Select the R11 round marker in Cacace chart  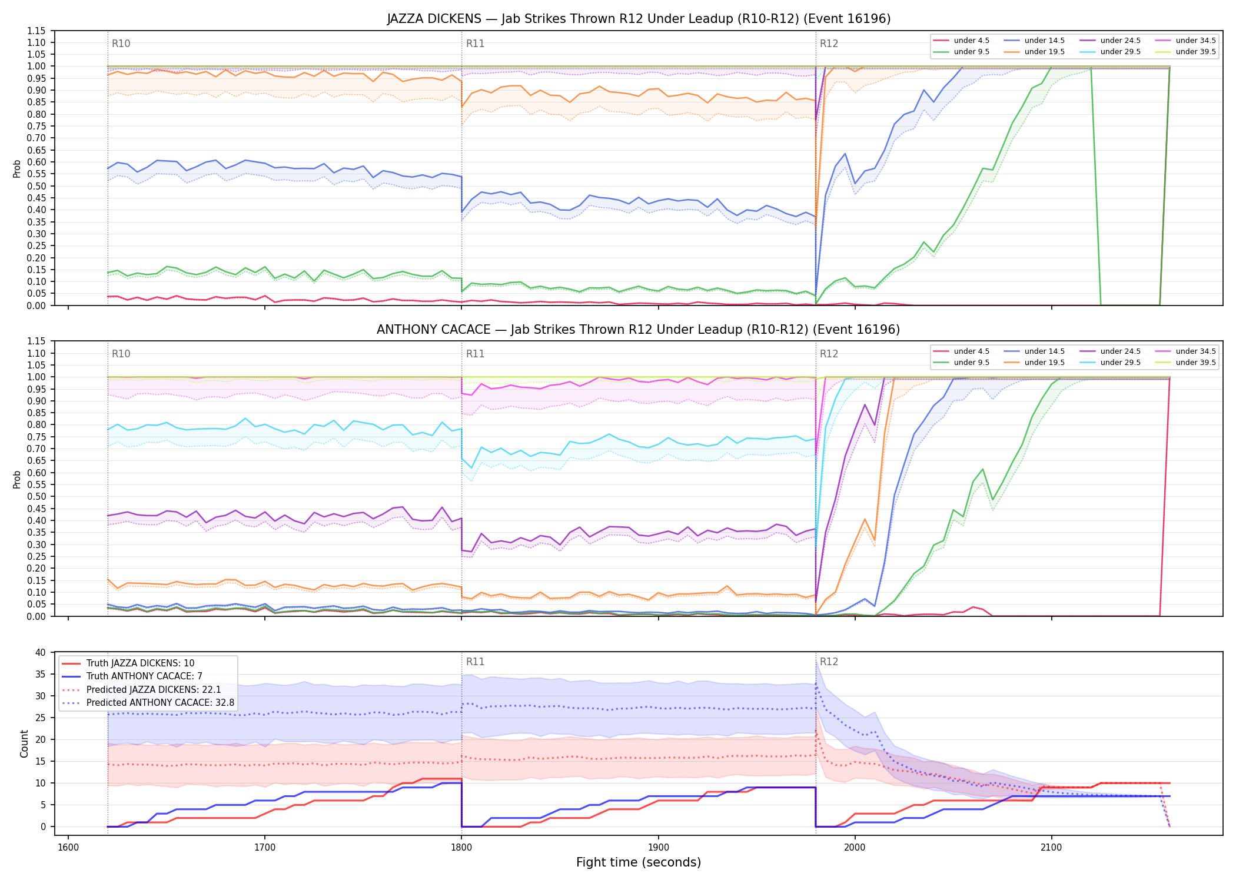click(x=475, y=354)
